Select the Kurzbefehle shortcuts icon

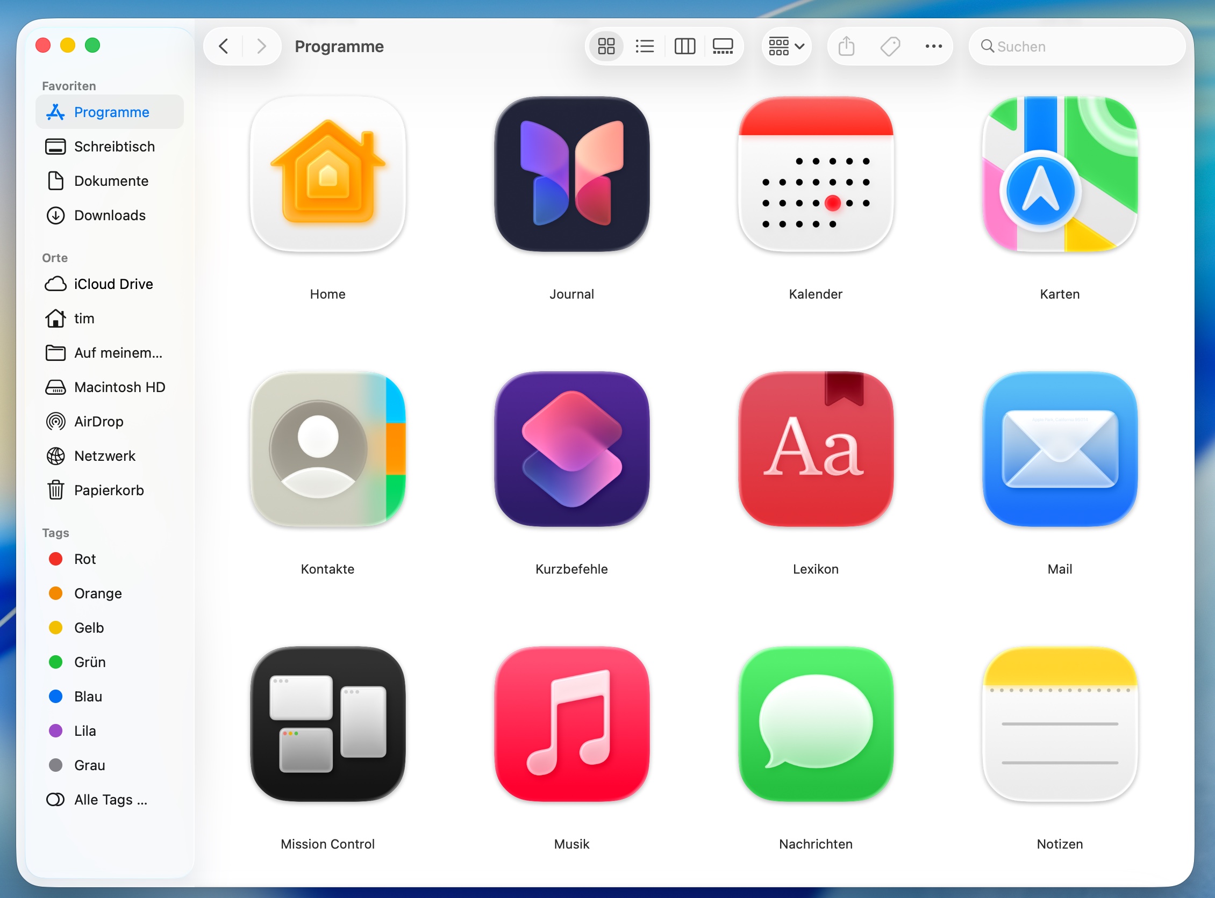(x=571, y=449)
